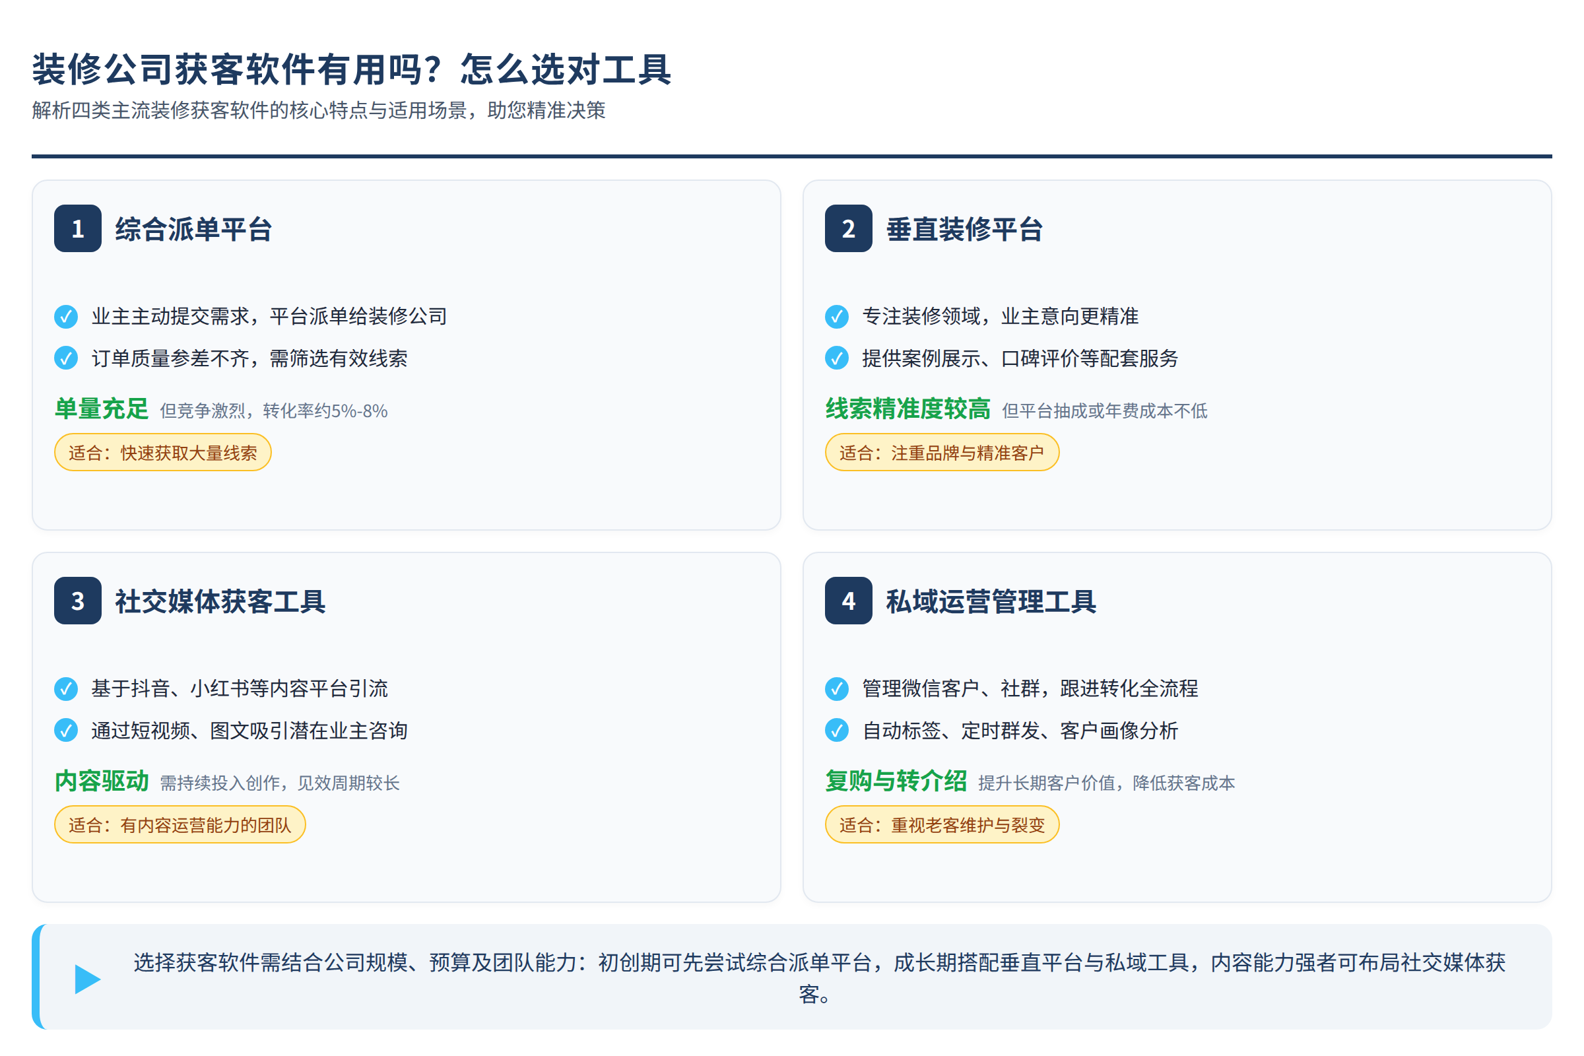Viewport: 1584px width, 1056px height.
Task: Click the number 1 badge beside 综合派单平台
Action: point(77,228)
